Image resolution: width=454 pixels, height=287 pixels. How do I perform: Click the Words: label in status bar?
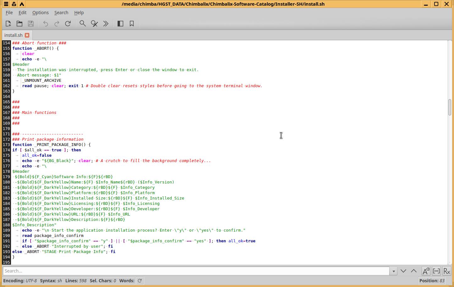coord(127,281)
